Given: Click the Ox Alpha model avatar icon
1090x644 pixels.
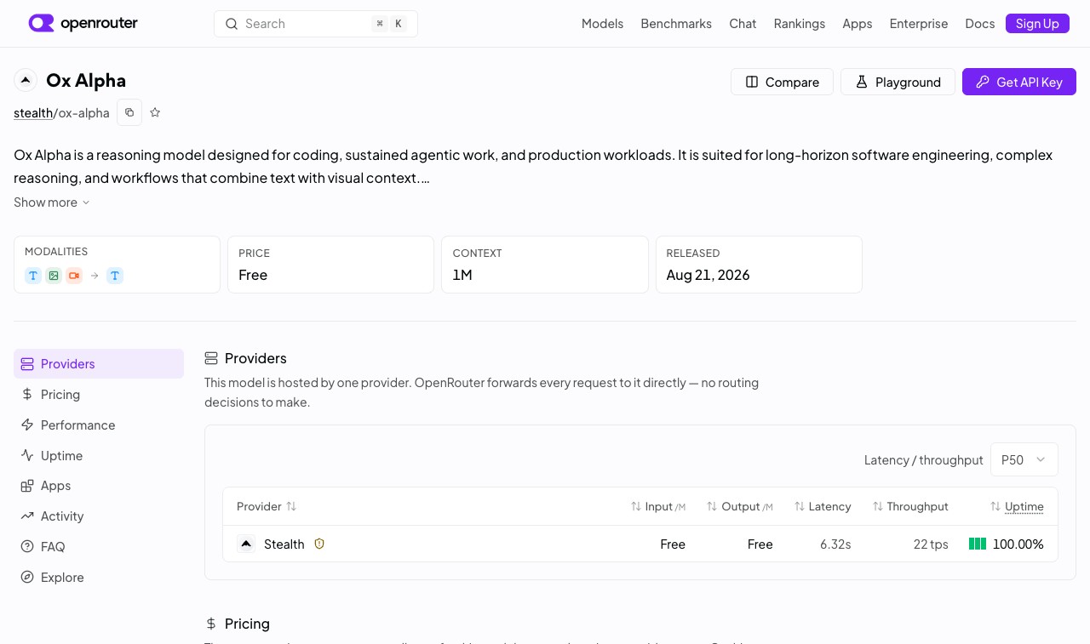Looking at the screenshot, I should (26, 81).
